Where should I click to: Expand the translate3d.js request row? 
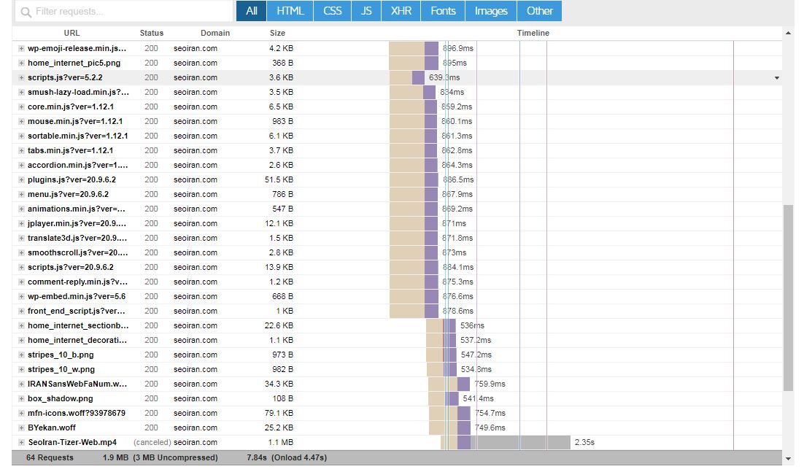pos(22,239)
